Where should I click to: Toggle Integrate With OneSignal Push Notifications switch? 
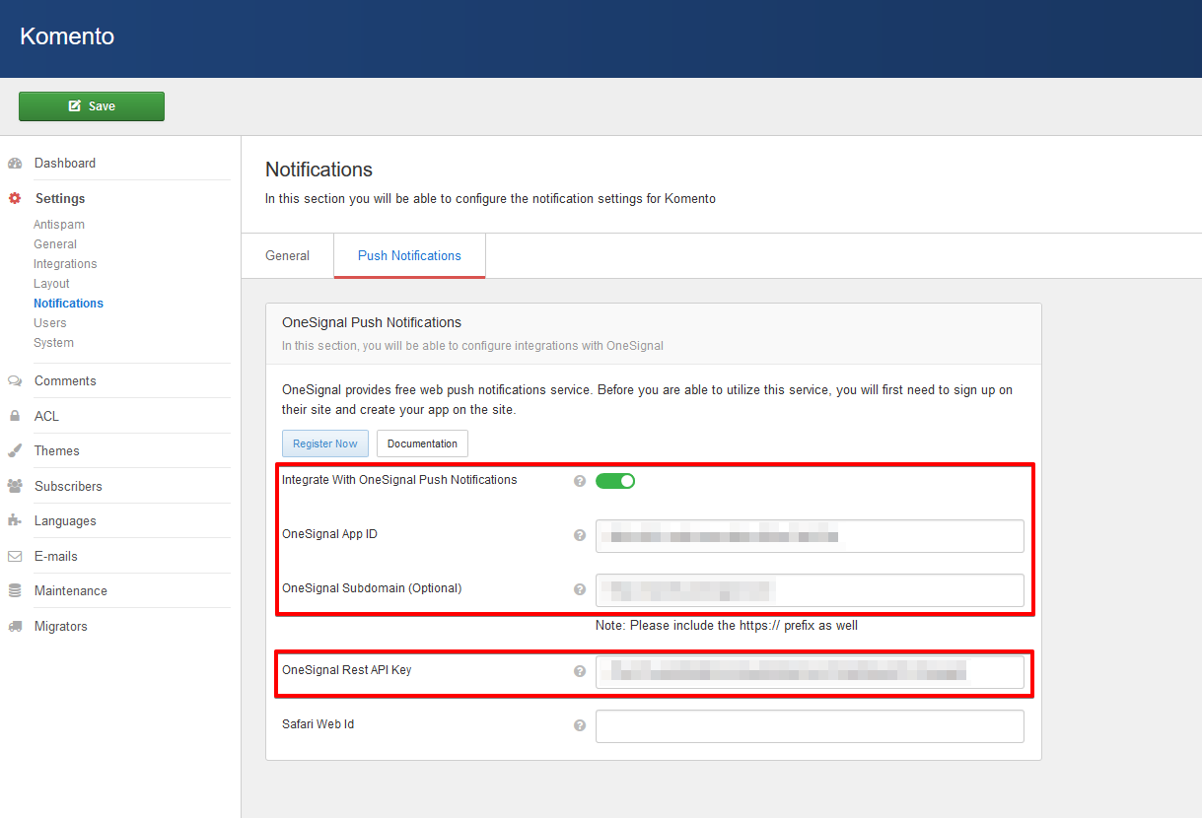pos(615,481)
